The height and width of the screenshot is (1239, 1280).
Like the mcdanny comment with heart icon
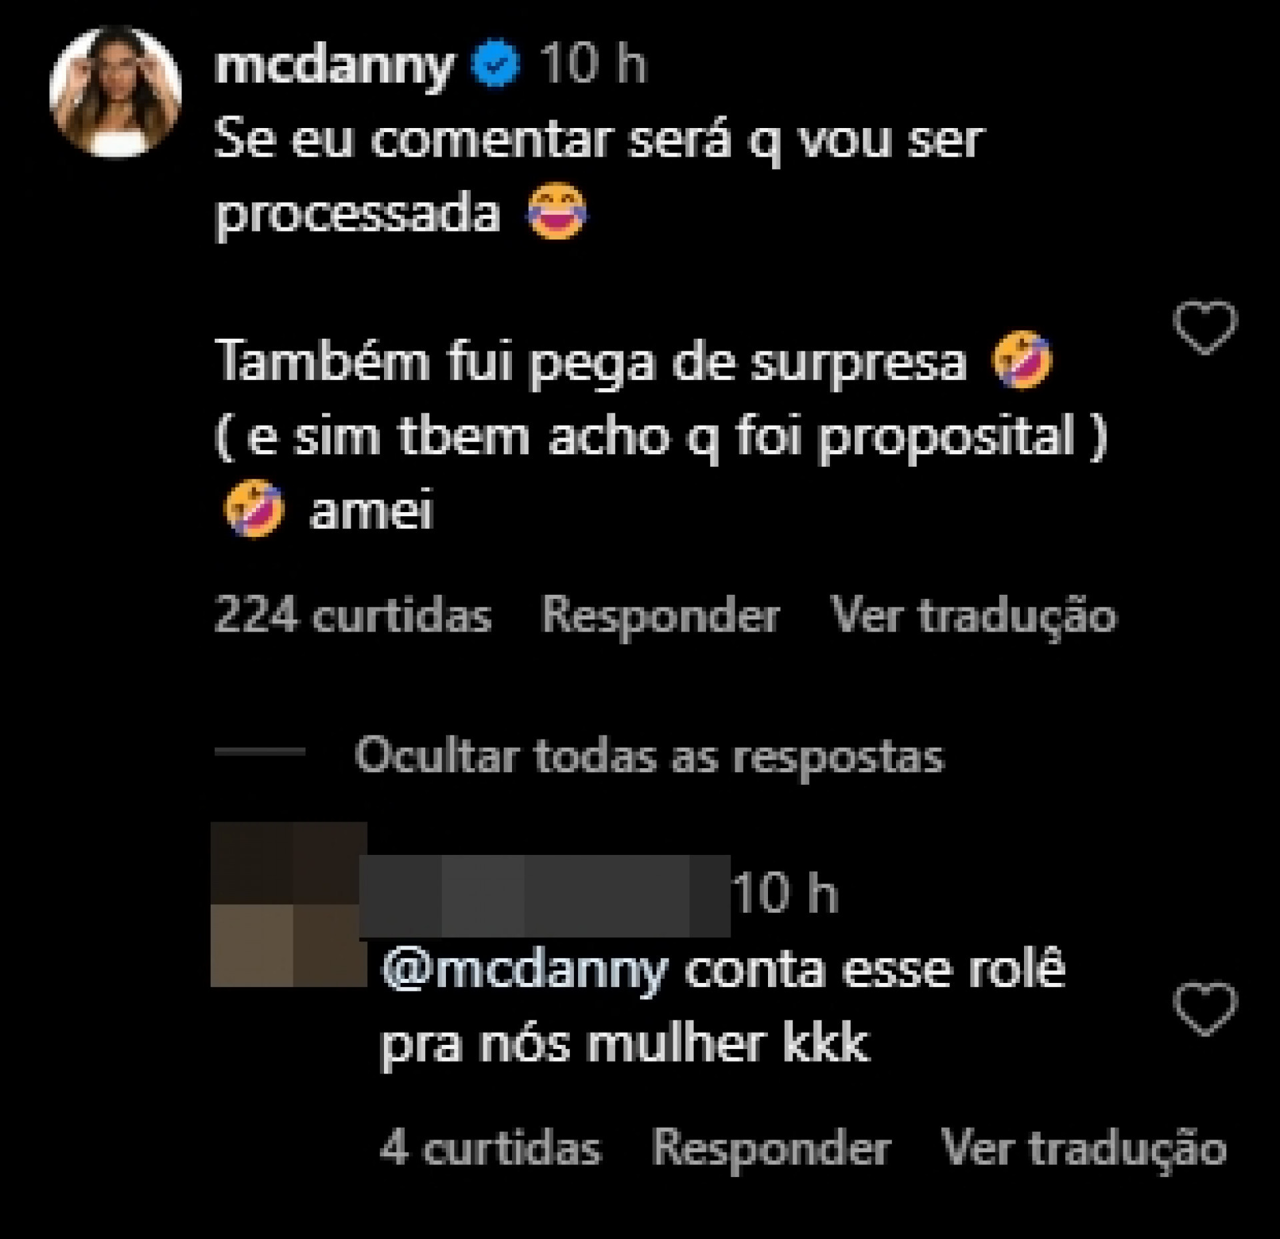click(x=1204, y=327)
